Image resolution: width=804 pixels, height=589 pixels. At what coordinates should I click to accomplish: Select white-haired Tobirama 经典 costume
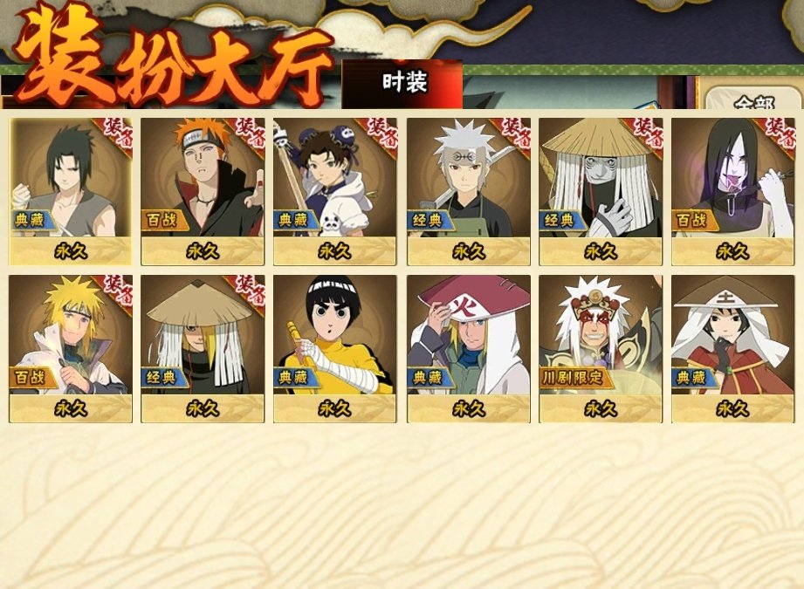point(469,191)
